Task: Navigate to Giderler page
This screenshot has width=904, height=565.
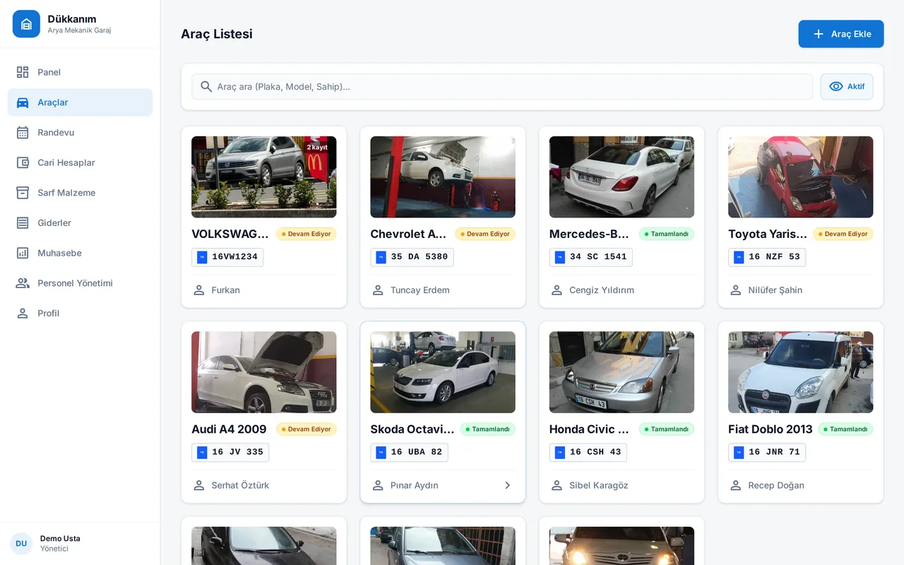Action: point(80,223)
